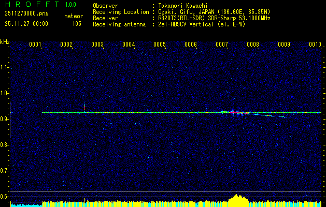Click time marker 0007

click(x=222, y=45)
